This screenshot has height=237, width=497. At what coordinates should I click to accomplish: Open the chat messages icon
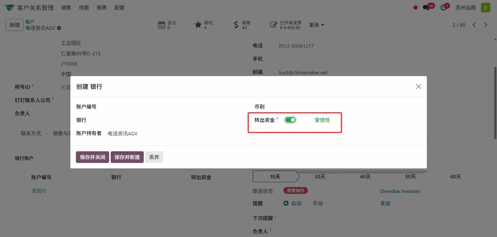pos(426,8)
